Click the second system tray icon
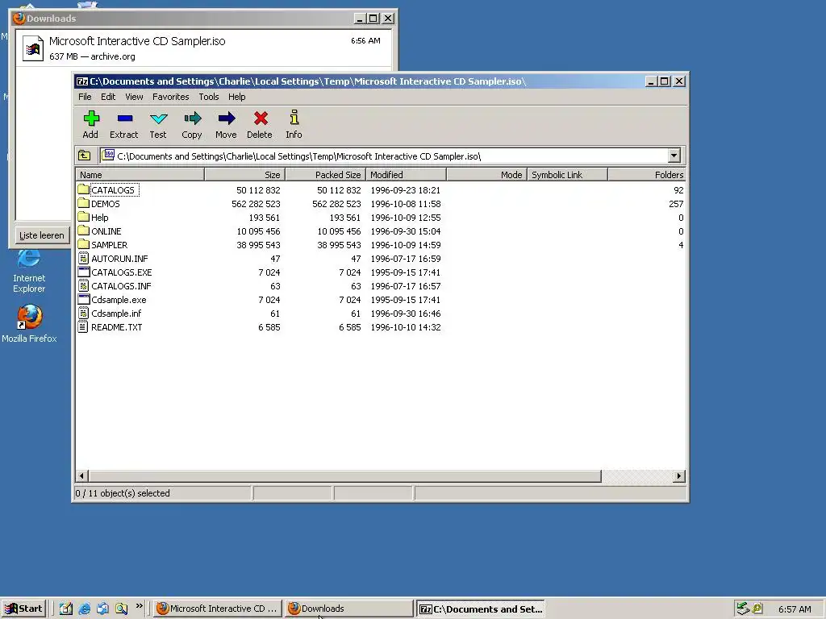The width and height of the screenshot is (826, 619). (x=757, y=609)
